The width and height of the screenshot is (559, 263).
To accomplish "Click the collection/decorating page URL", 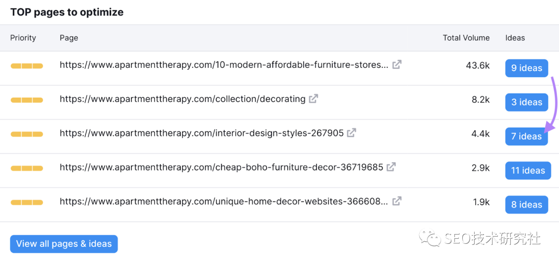I will 182,99.
